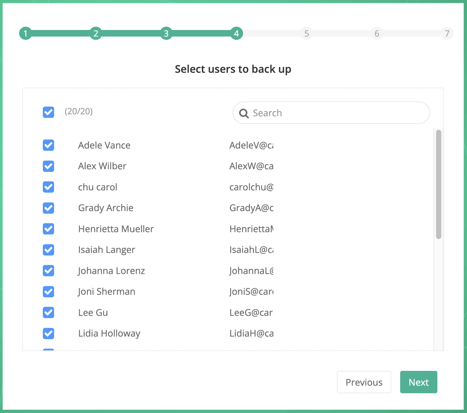The height and width of the screenshot is (413, 467).
Task: Select the Lee Gu name
Action: tap(93, 313)
